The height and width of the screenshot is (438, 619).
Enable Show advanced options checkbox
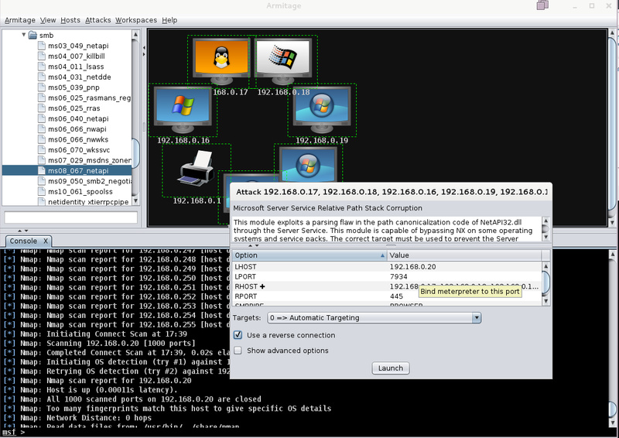pyautogui.click(x=238, y=351)
